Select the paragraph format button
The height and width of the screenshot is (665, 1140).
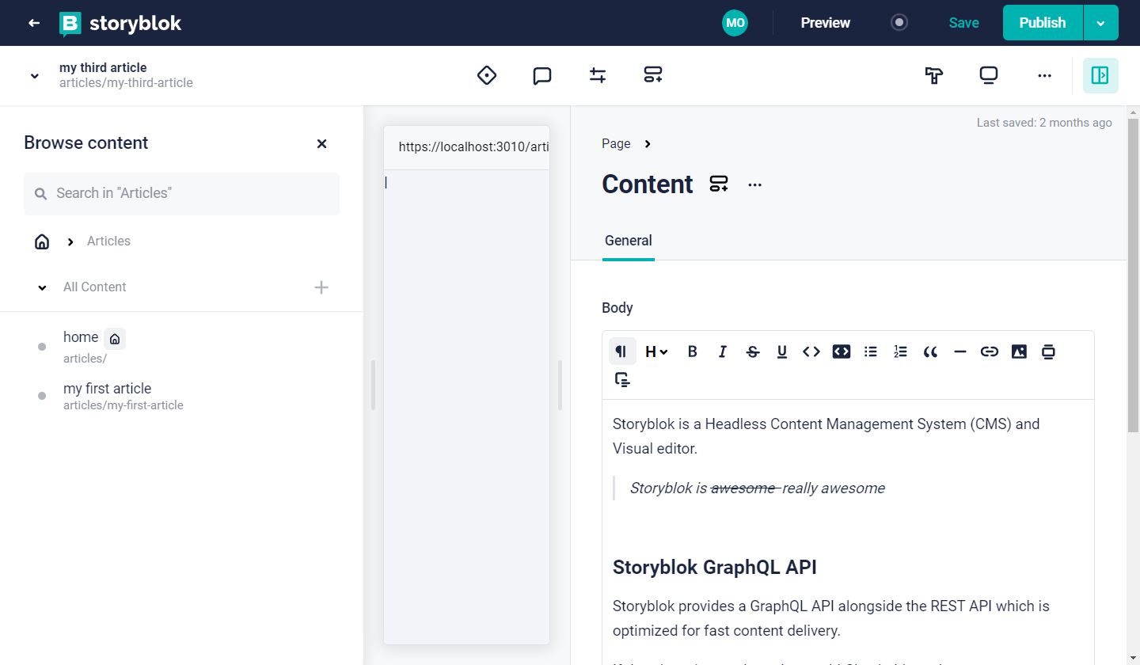[x=622, y=351]
